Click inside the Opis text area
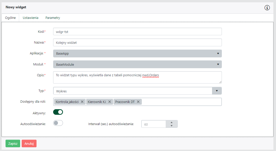Screen dimensions: 276x151 (x=137, y=77)
